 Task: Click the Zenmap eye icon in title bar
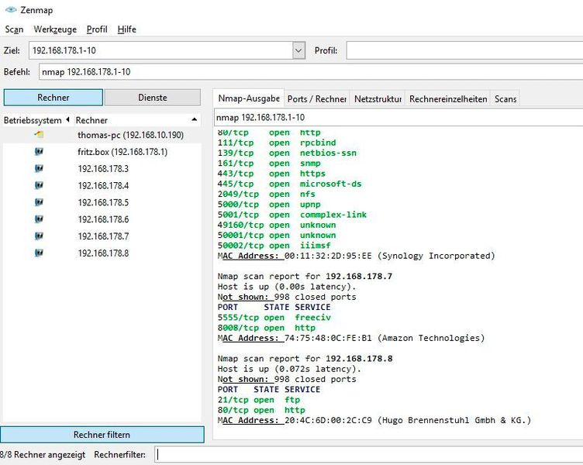tap(11, 9)
